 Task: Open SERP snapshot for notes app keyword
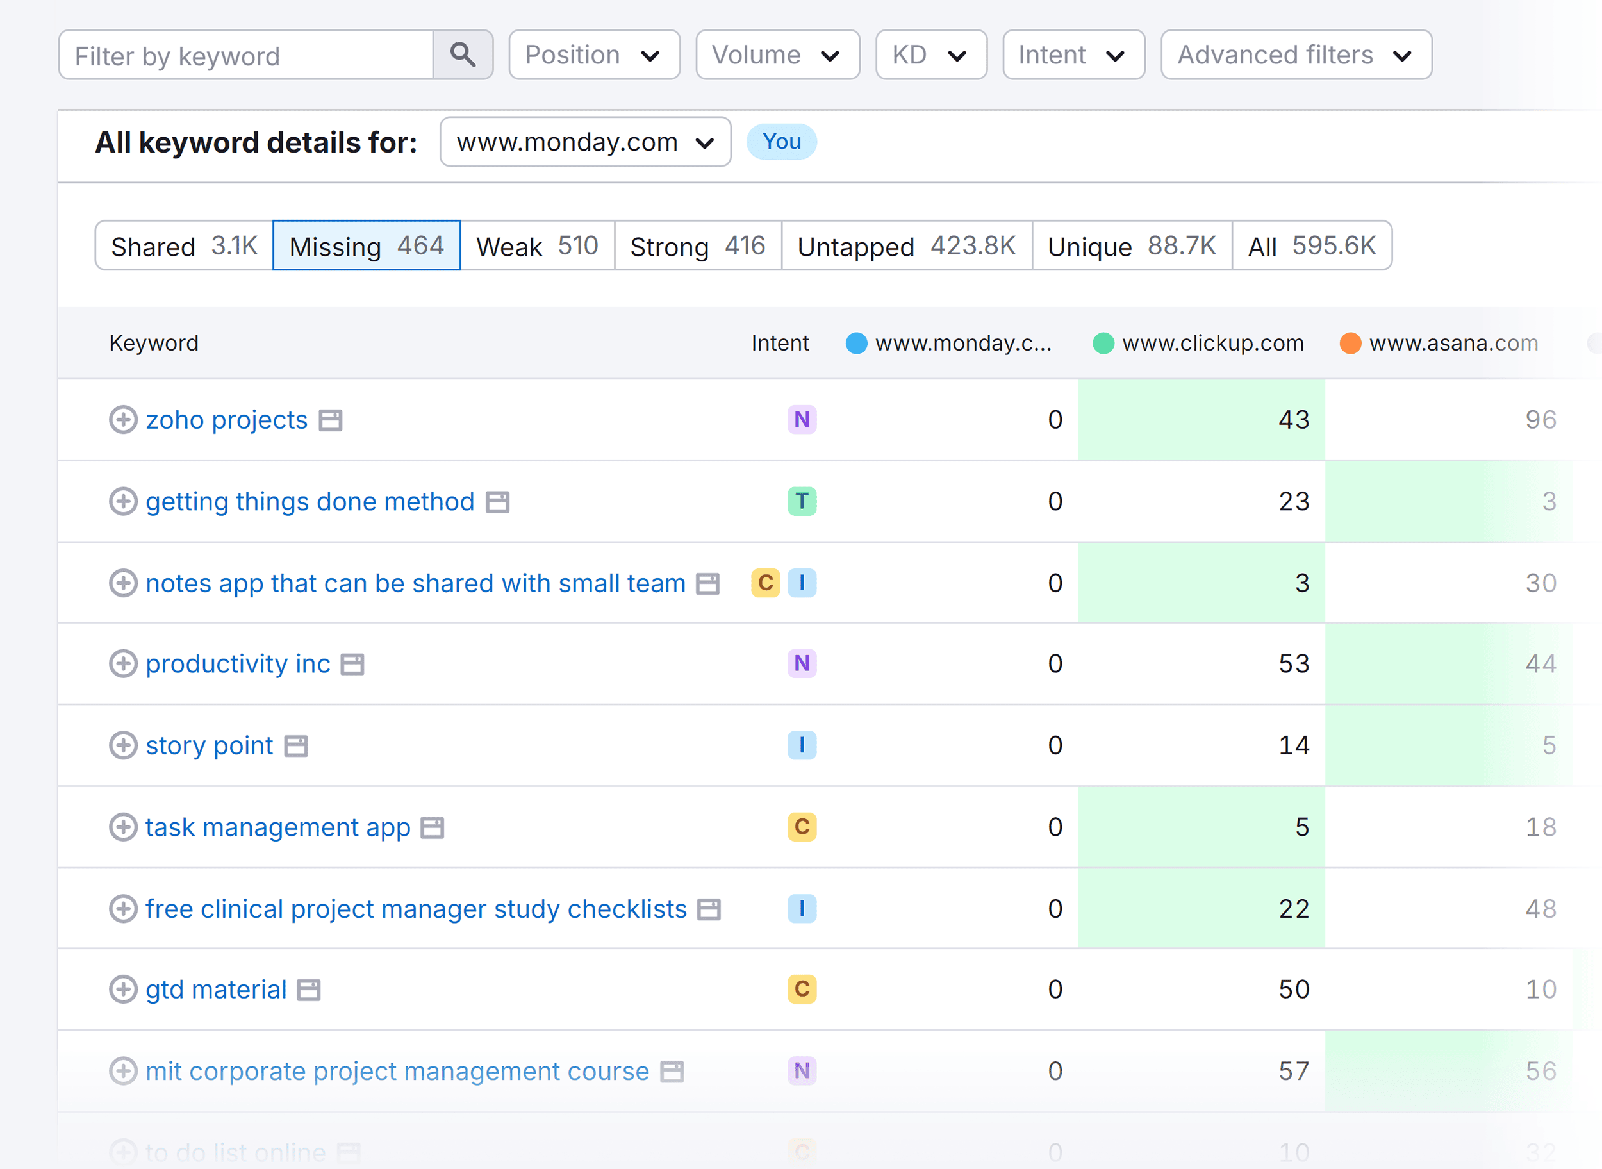pyautogui.click(x=707, y=584)
